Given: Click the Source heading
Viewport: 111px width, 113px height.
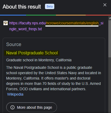Looking at the screenshot, I should click(14, 44).
